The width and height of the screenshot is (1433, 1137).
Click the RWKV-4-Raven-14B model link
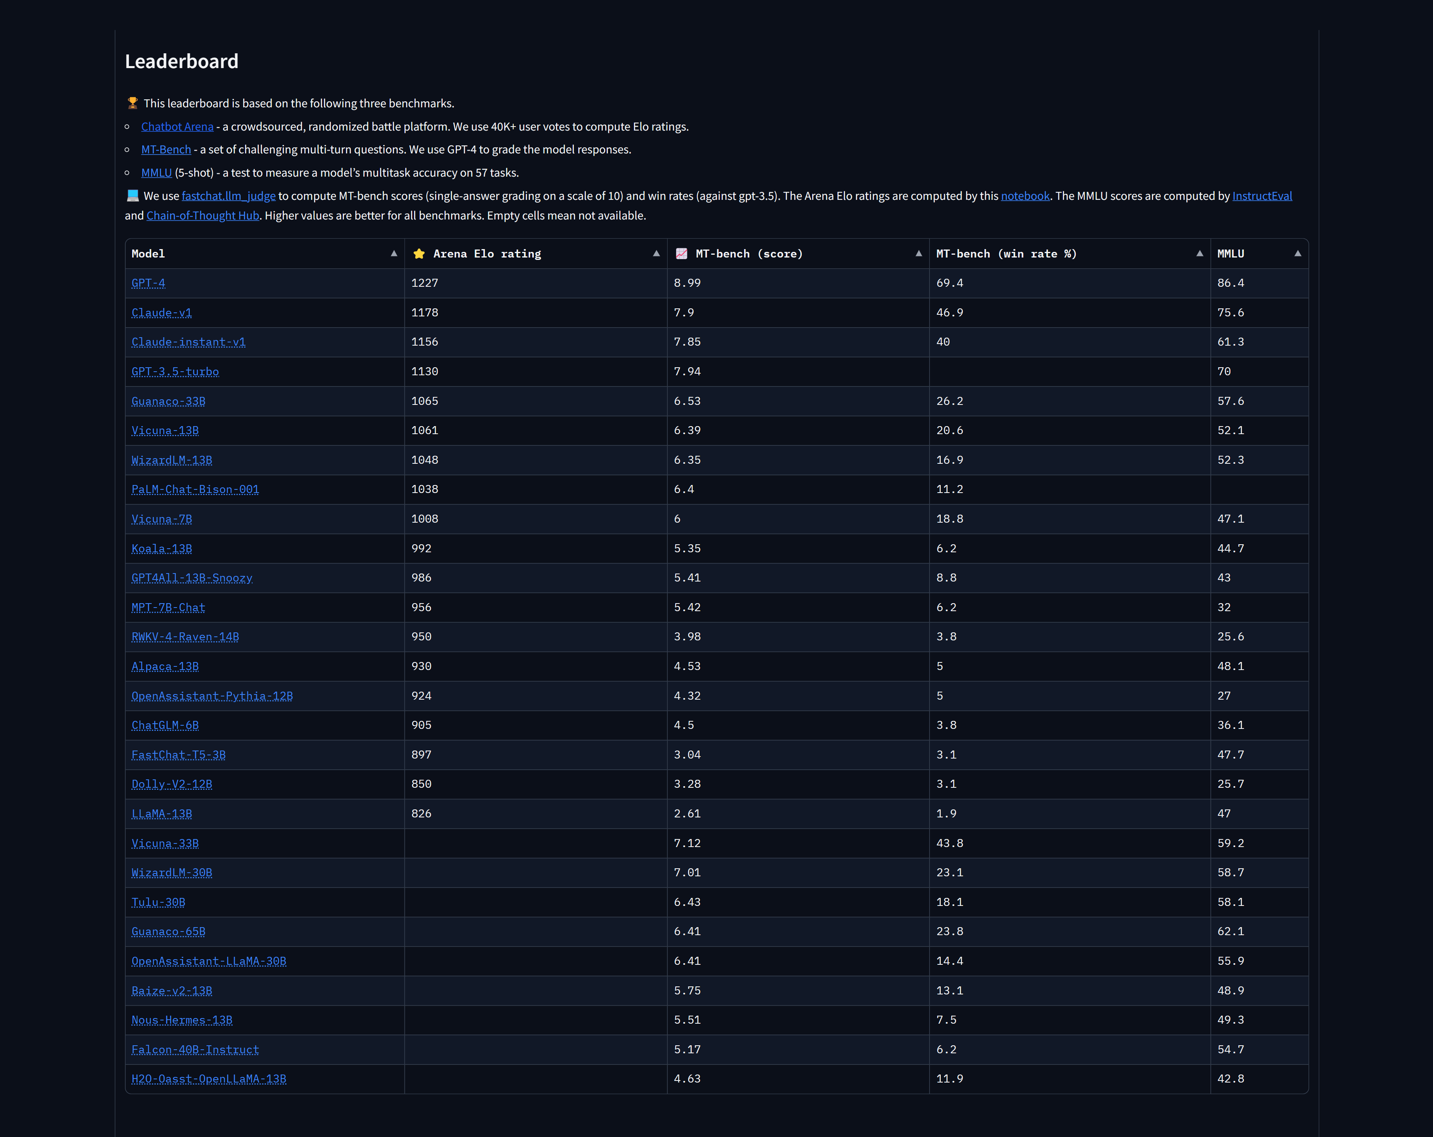point(185,637)
